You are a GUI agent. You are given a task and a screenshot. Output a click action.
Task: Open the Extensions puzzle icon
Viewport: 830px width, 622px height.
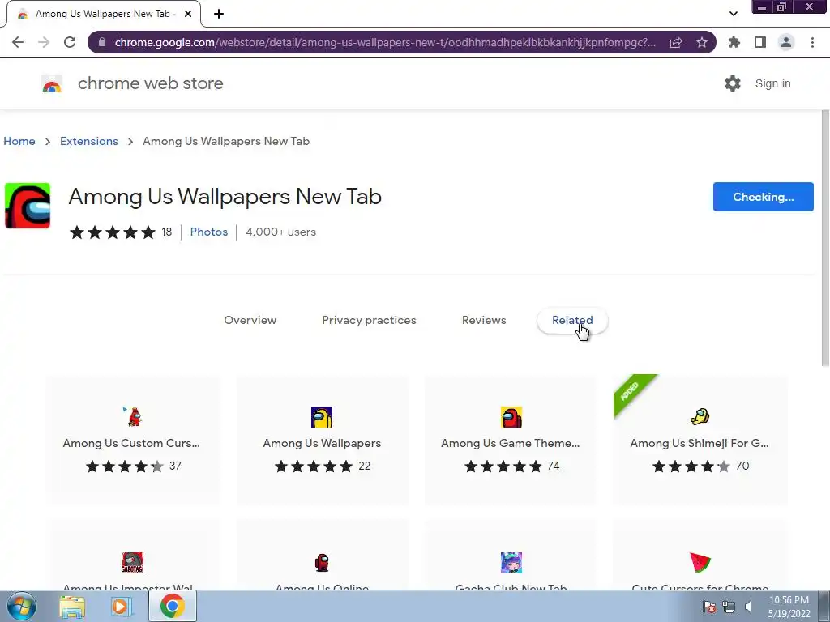click(734, 42)
